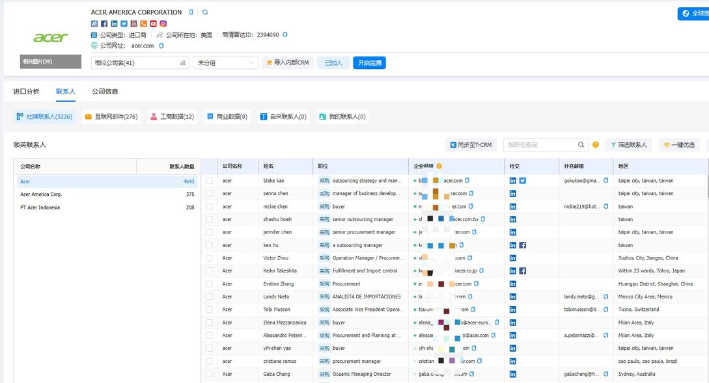Select the 互联网邮件(276) tab
This screenshot has height=383, width=709.
pyautogui.click(x=111, y=116)
